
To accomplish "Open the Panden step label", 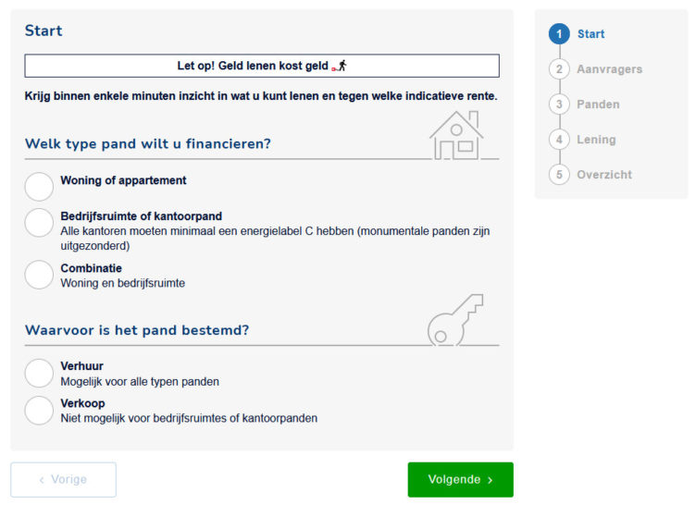I will tap(598, 105).
